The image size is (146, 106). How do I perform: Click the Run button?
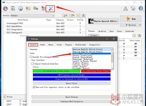pos(131,19)
